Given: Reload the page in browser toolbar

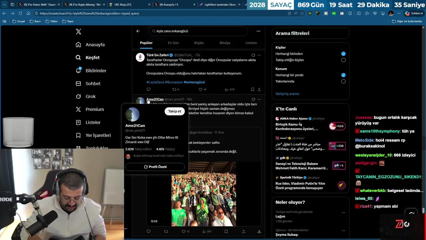Looking at the screenshot, I should (20, 13).
